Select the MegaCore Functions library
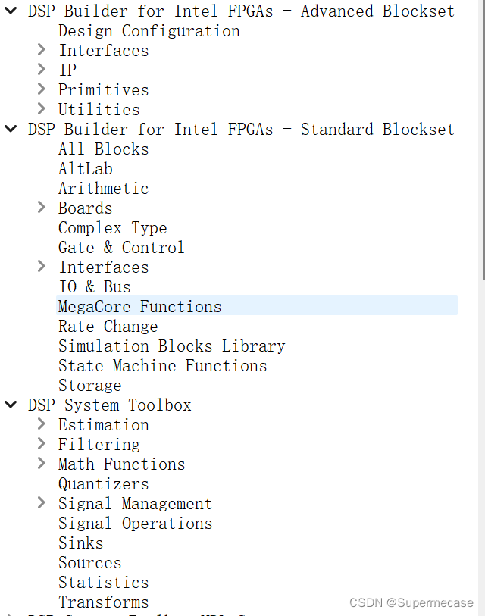 [x=139, y=306]
